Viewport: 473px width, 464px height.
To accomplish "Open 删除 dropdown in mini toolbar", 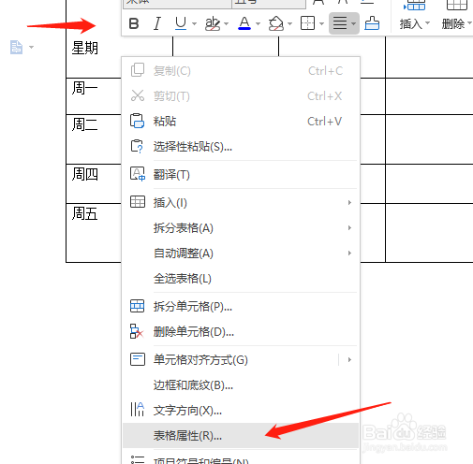I will tap(456, 24).
